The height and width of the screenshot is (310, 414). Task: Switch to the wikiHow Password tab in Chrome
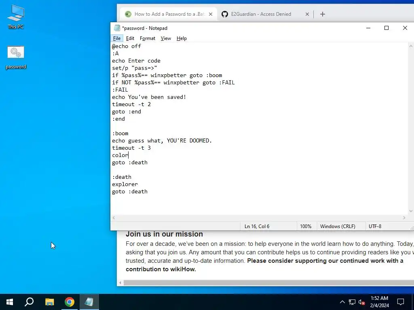coord(169,14)
